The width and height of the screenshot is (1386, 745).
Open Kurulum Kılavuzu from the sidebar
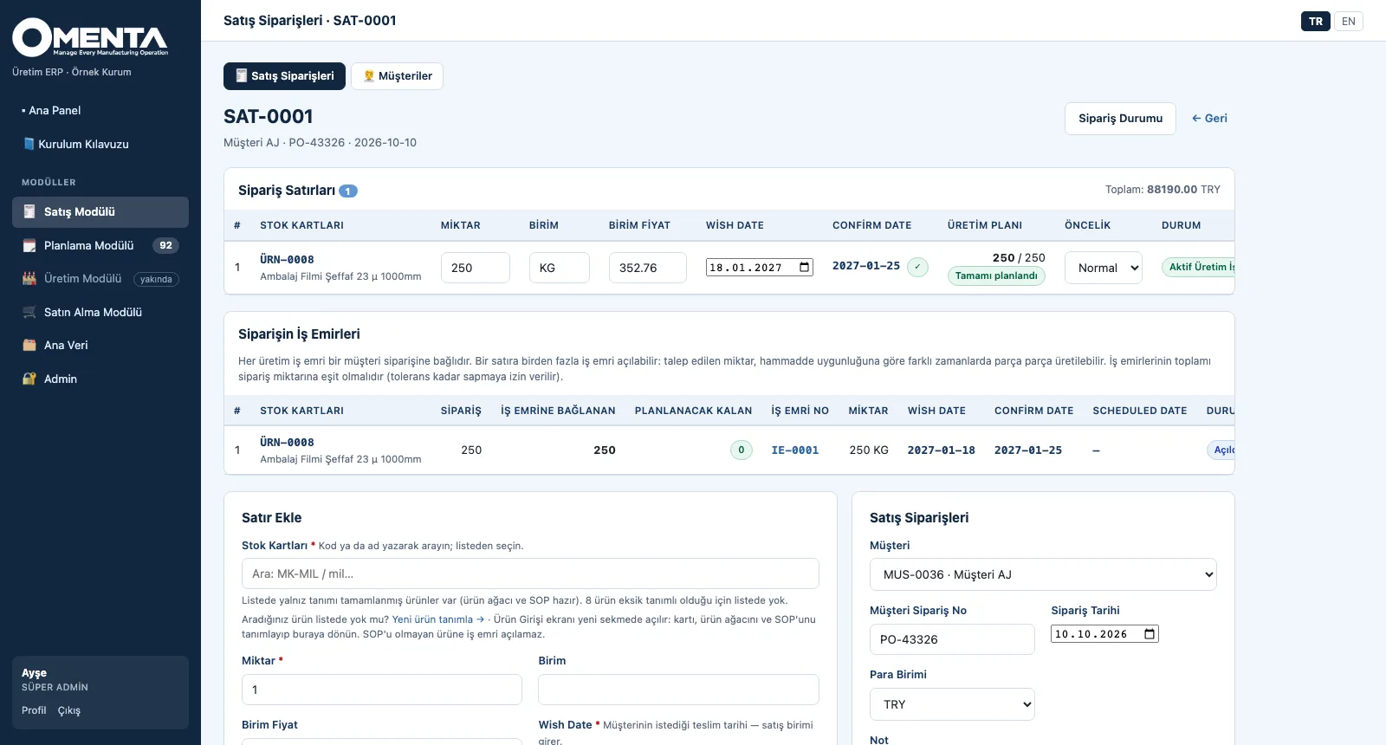pos(100,144)
